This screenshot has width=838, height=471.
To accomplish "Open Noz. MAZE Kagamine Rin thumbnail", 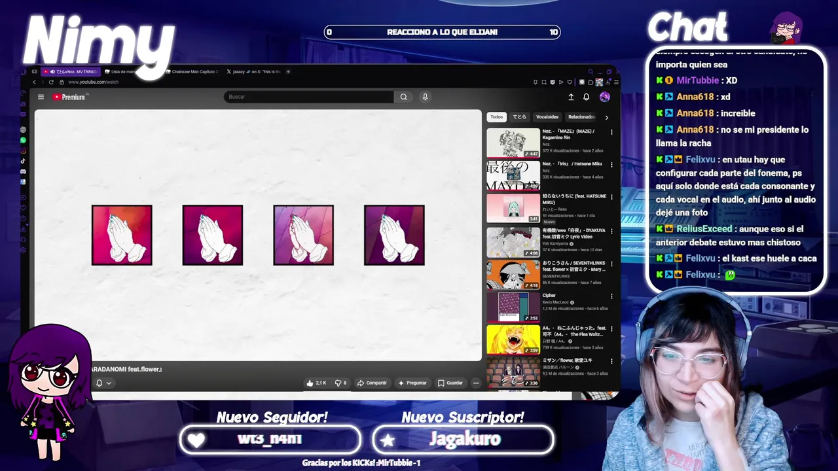I will pyautogui.click(x=513, y=143).
